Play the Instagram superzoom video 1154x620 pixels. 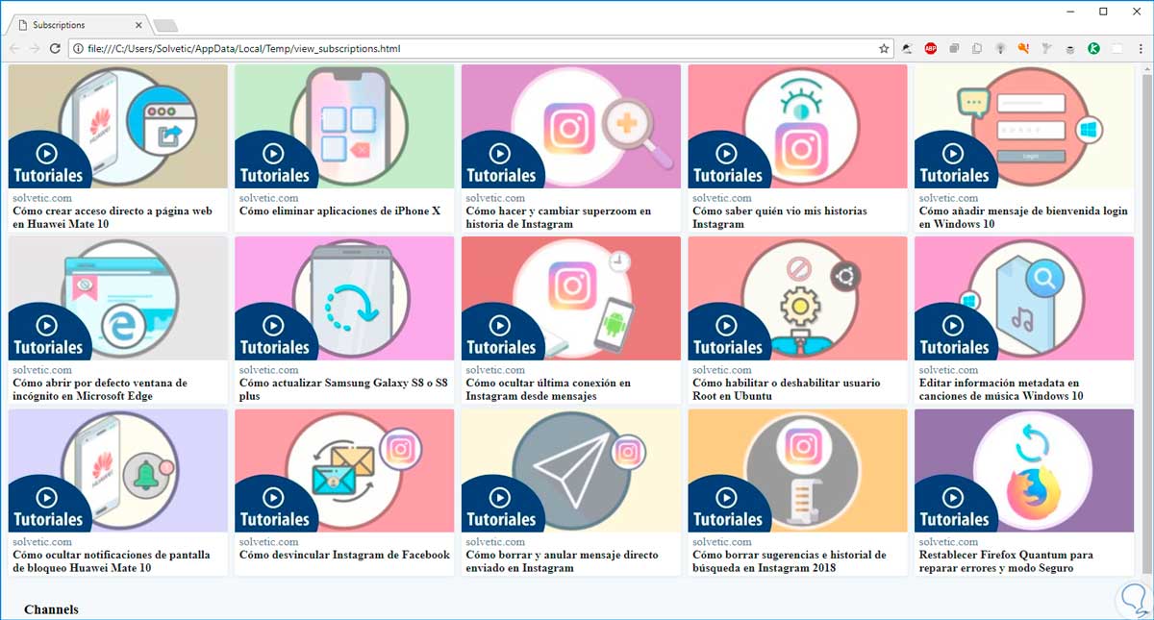[x=500, y=154]
